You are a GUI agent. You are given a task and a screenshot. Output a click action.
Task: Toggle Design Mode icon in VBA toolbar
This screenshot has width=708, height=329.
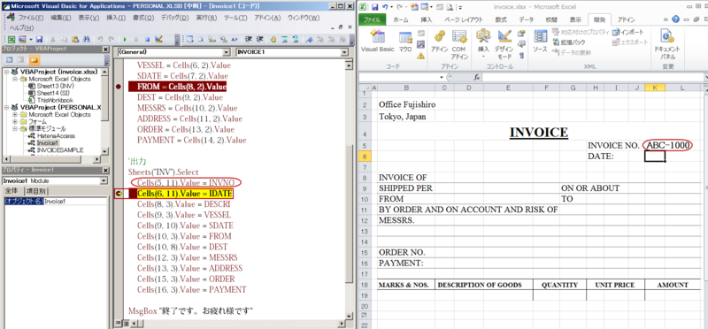tap(159, 39)
